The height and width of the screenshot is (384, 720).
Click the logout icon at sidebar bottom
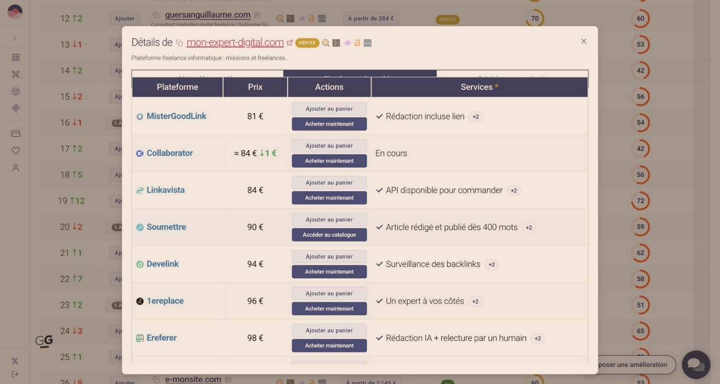[x=15, y=374]
